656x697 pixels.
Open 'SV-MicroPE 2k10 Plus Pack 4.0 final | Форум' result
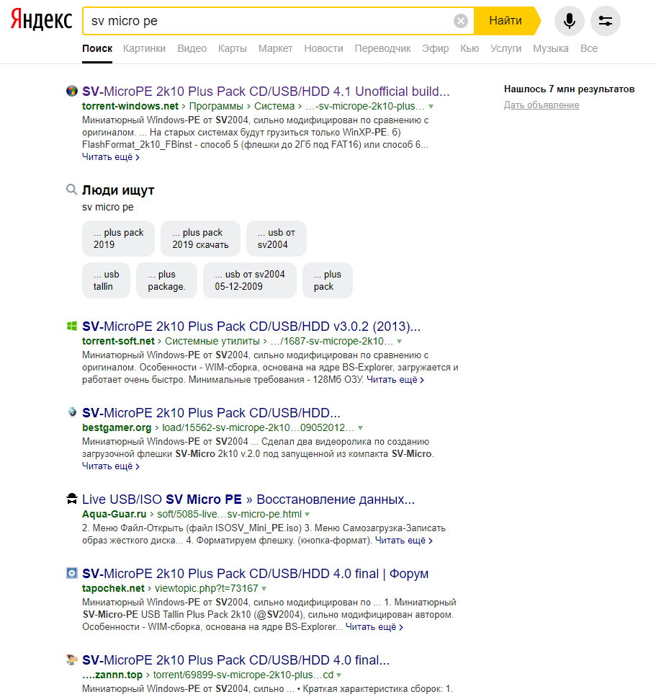coord(256,574)
